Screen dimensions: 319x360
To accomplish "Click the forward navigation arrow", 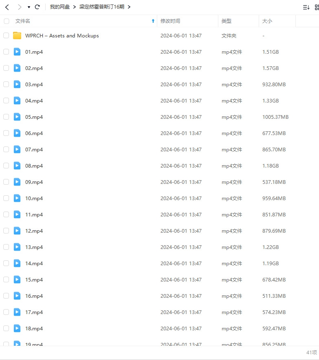I will 19,7.
